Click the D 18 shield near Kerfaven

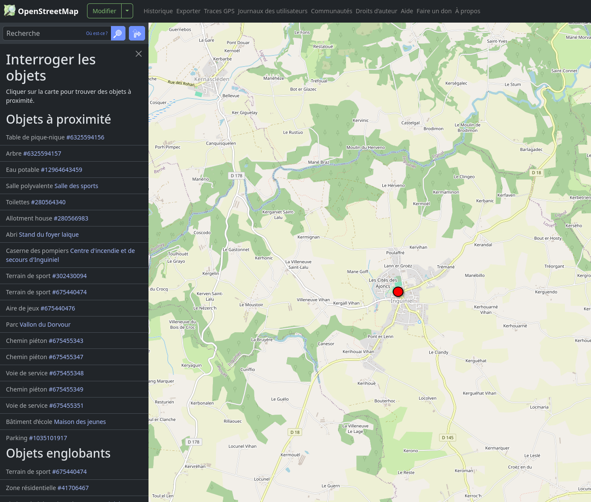(x=536, y=173)
